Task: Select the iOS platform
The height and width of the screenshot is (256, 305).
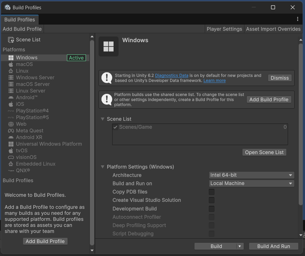Action: (19, 104)
